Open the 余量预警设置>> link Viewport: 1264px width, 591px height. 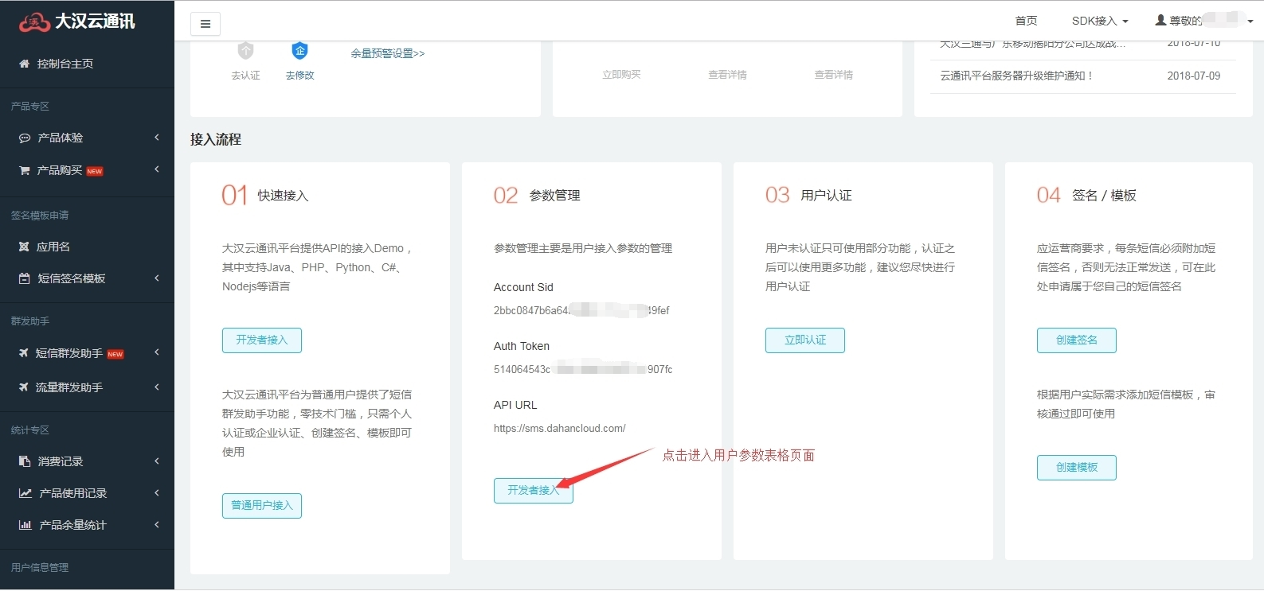point(388,53)
